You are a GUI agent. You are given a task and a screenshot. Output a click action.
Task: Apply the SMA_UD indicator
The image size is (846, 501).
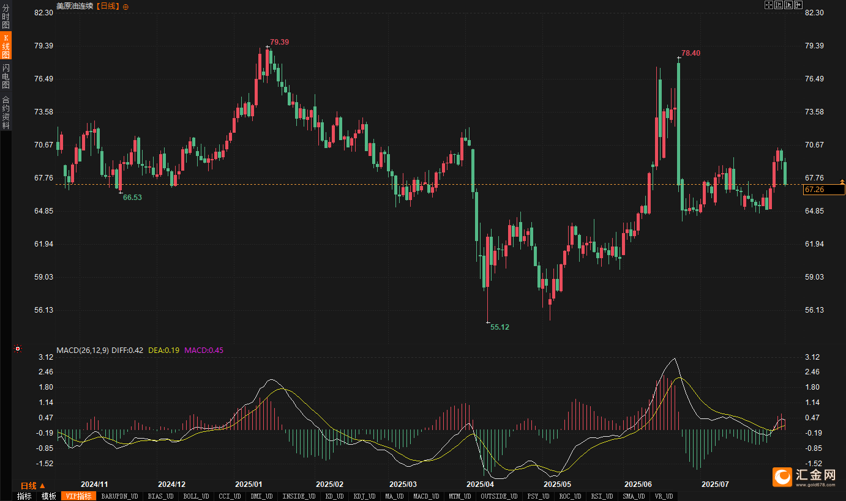(634, 496)
